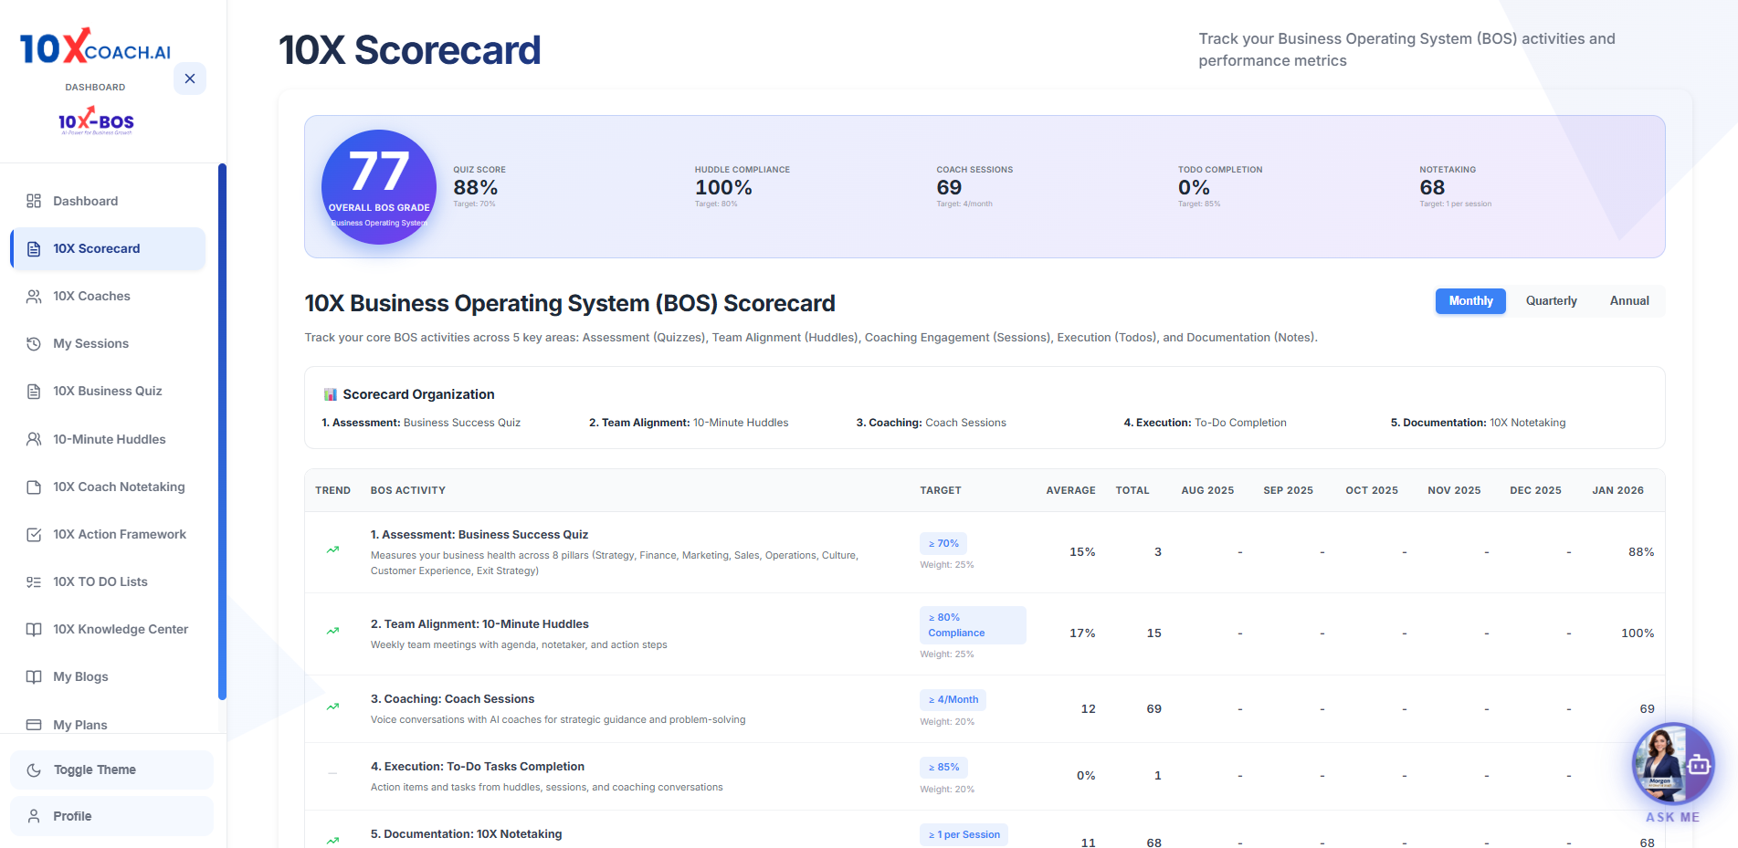Toggle Theme between light and dark
This screenshot has height=848, width=1738.
[x=111, y=769]
